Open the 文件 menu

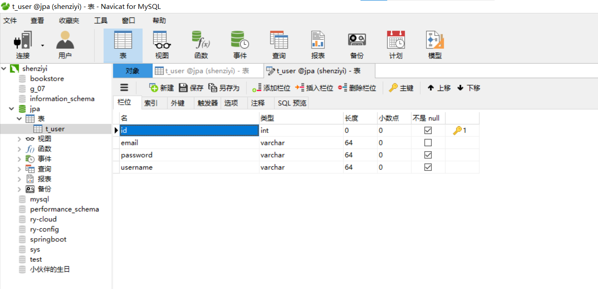tap(10, 21)
